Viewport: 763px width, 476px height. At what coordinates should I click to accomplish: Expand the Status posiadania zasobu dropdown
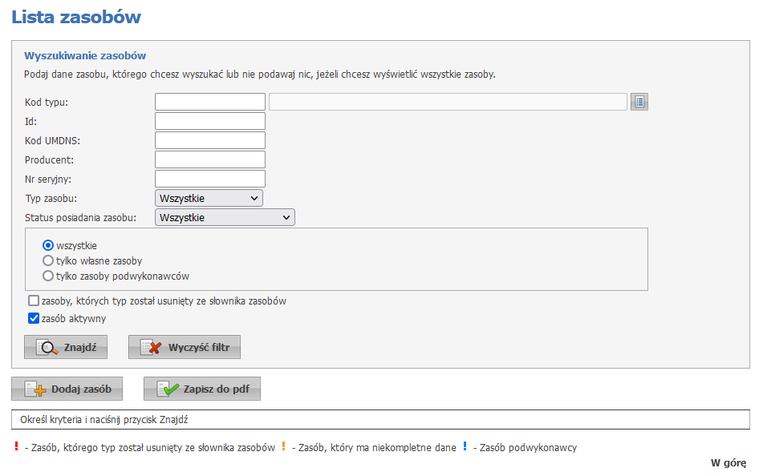[225, 217]
